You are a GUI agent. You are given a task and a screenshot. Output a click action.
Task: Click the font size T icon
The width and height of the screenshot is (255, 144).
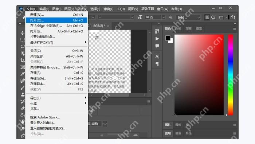click(140, 17)
